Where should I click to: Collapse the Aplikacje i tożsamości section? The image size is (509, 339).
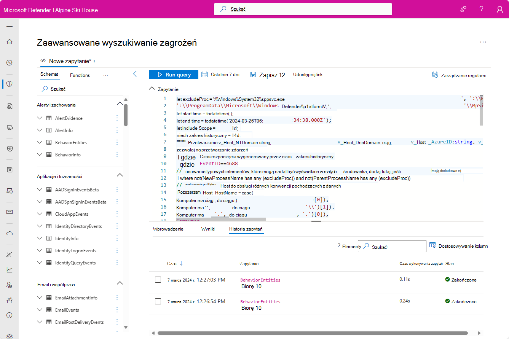point(120,175)
